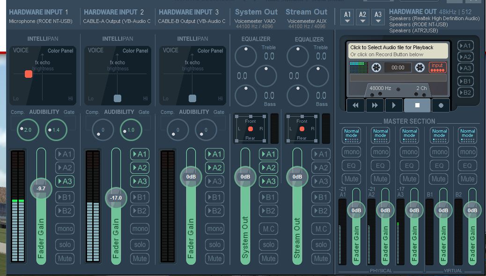The image size is (486, 276).
Task: Expand the A3 hardware output device dropdown
Action: 378,17
